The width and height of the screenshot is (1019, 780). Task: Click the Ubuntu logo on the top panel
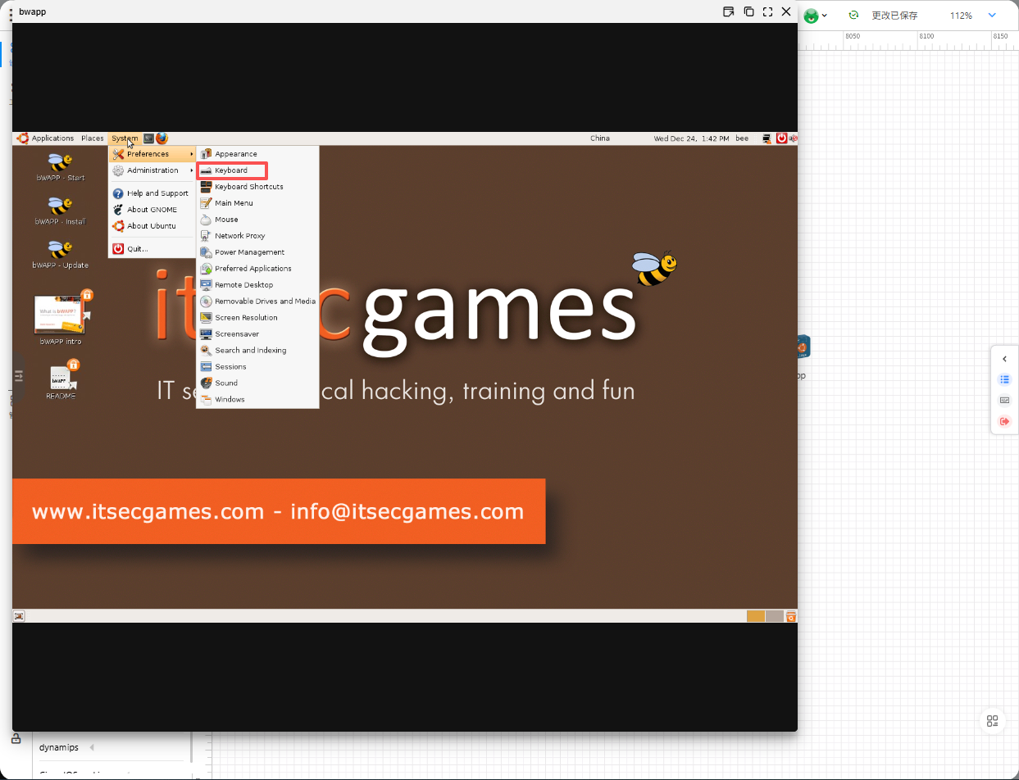22,138
